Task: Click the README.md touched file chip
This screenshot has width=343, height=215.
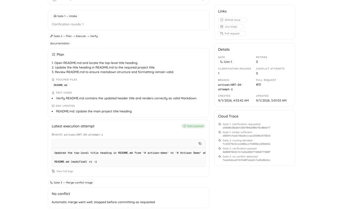Action: (60, 85)
